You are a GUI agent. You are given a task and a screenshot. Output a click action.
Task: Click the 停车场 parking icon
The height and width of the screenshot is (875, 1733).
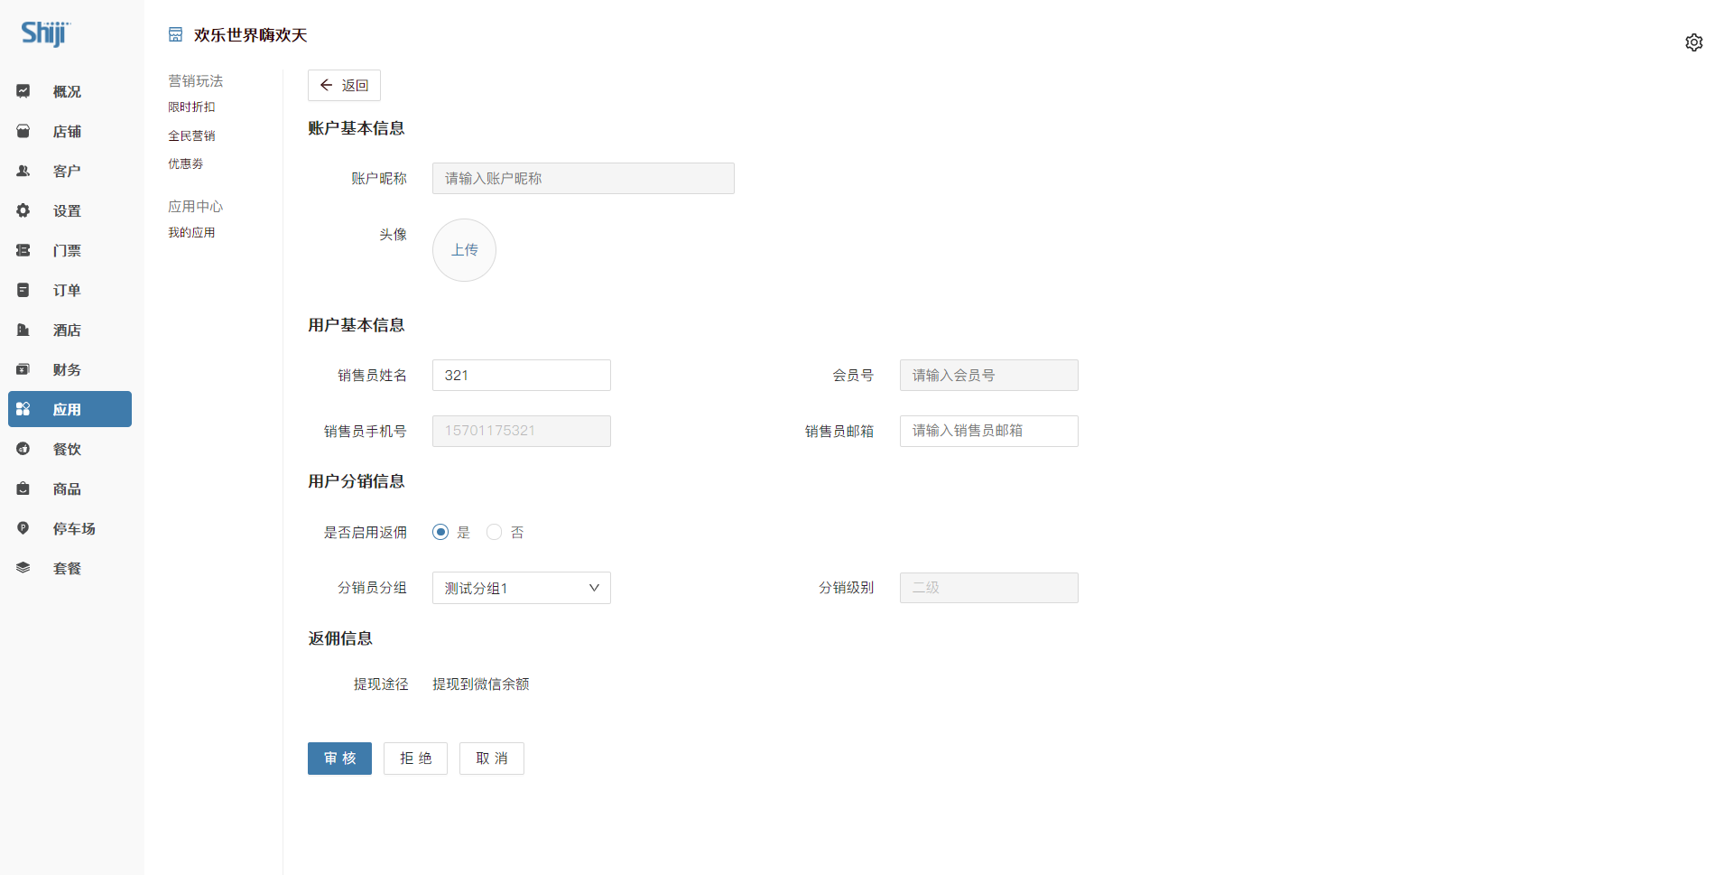[x=23, y=528]
